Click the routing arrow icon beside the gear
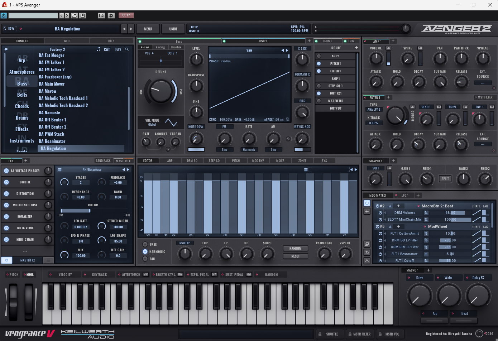The width and height of the screenshot is (498, 341). (x=101, y=15)
